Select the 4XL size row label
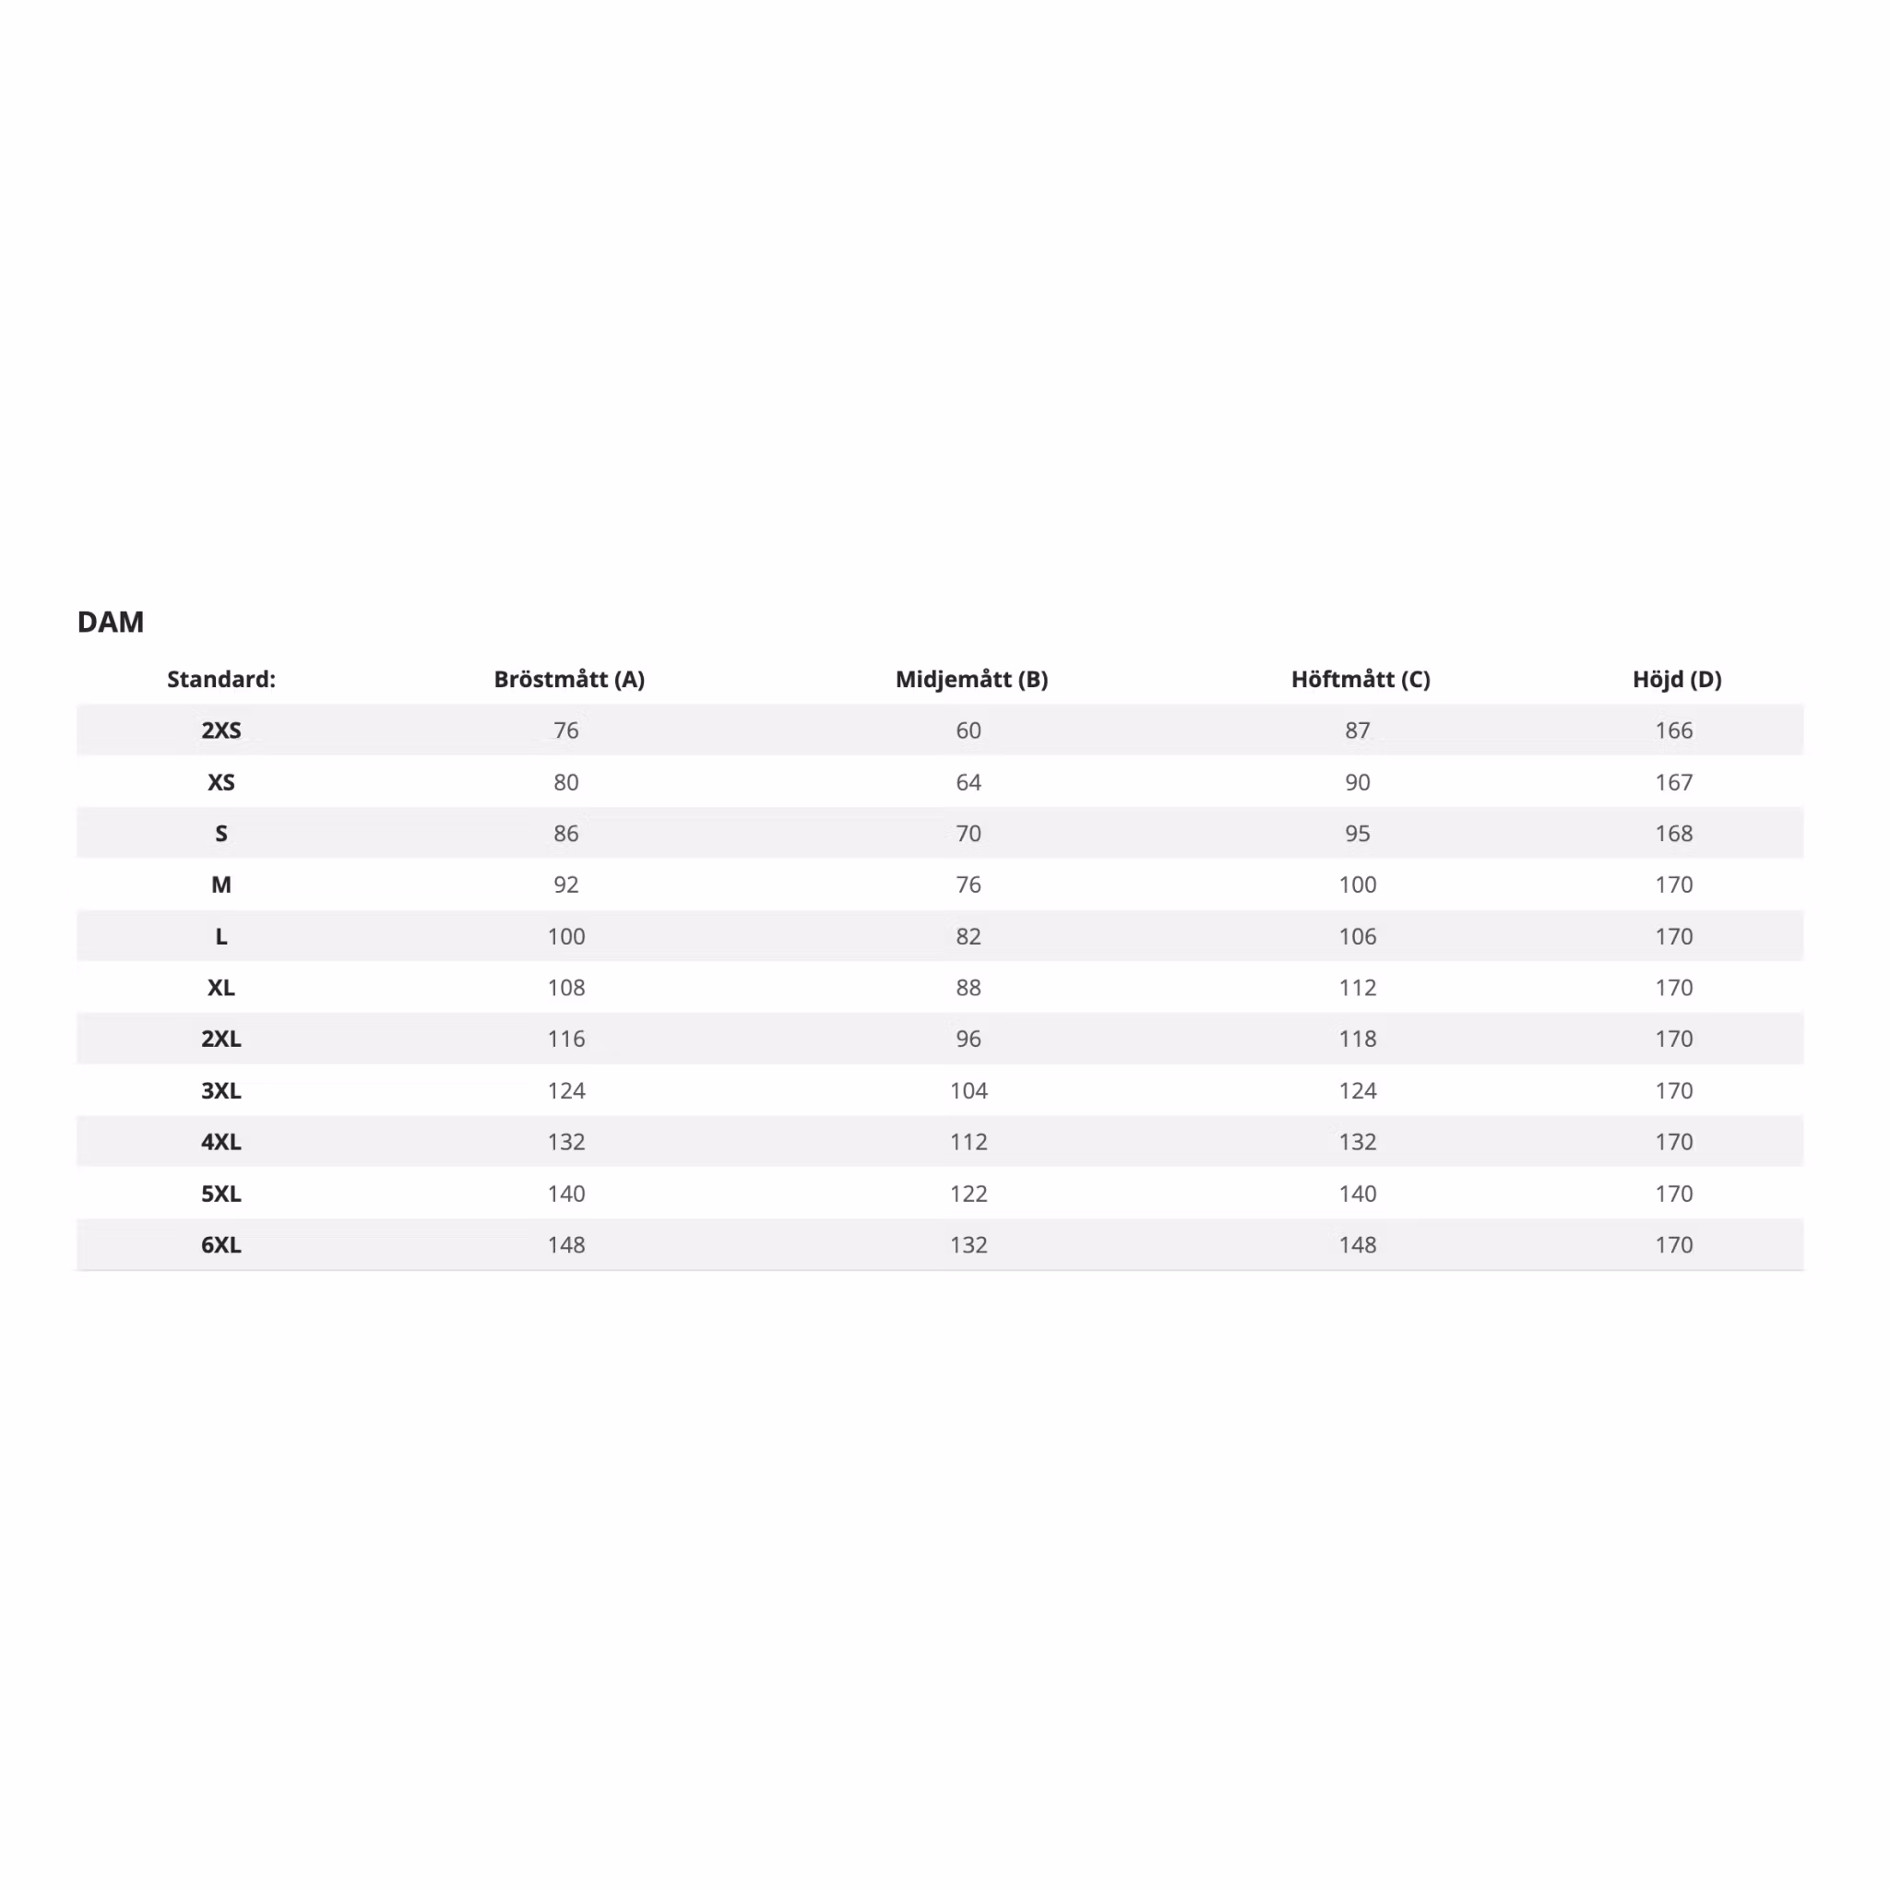This screenshot has width=1889, height=1889. 221,1142
